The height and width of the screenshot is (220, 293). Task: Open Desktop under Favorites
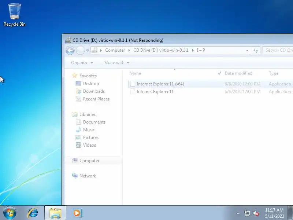click(91, 84)
